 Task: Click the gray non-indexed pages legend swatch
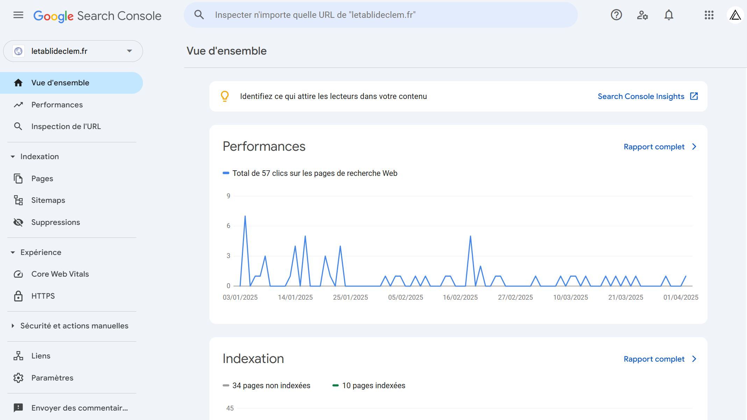pyautogui.click(x=226, y=385)
